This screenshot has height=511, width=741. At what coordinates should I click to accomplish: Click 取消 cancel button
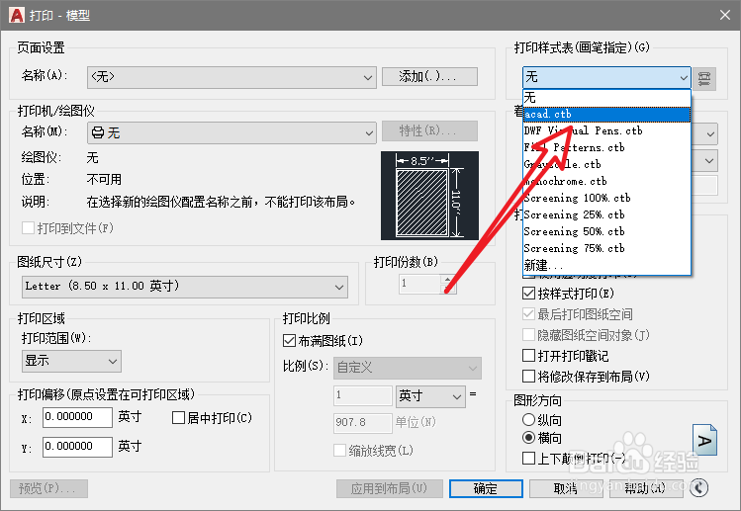coord(567,488)
